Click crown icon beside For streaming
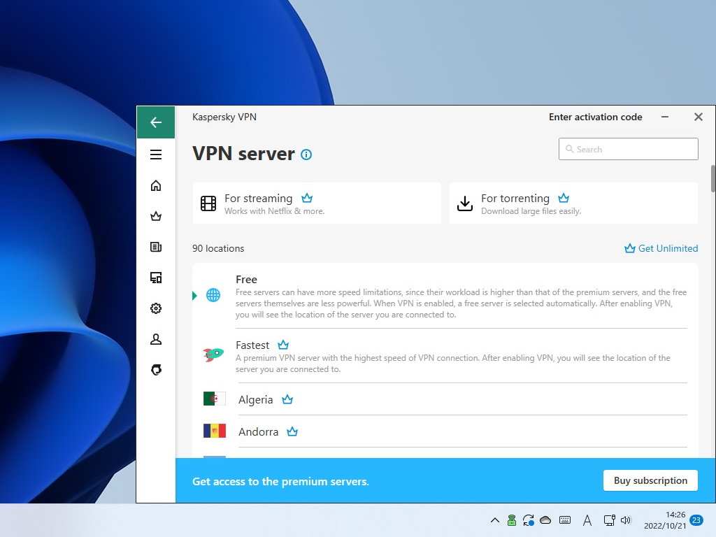Image resolution: width=716 pixels, height=537 pixels. click(x=307, y=198)
